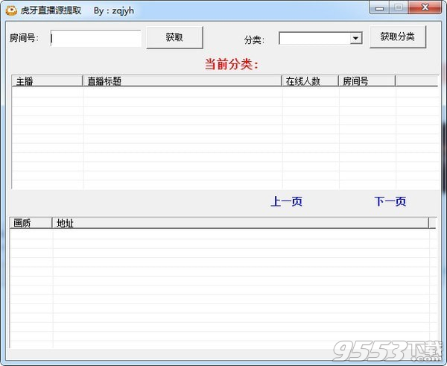447x366 pixels.
Task: Click the 获取 button
Action: pos(174,37)
